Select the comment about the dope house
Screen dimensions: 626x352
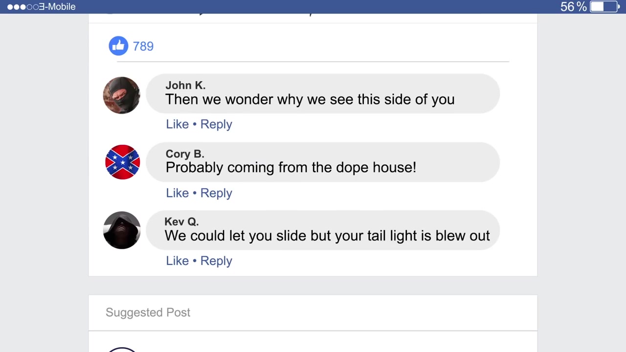pyautogui.click(x=323, y=162)
